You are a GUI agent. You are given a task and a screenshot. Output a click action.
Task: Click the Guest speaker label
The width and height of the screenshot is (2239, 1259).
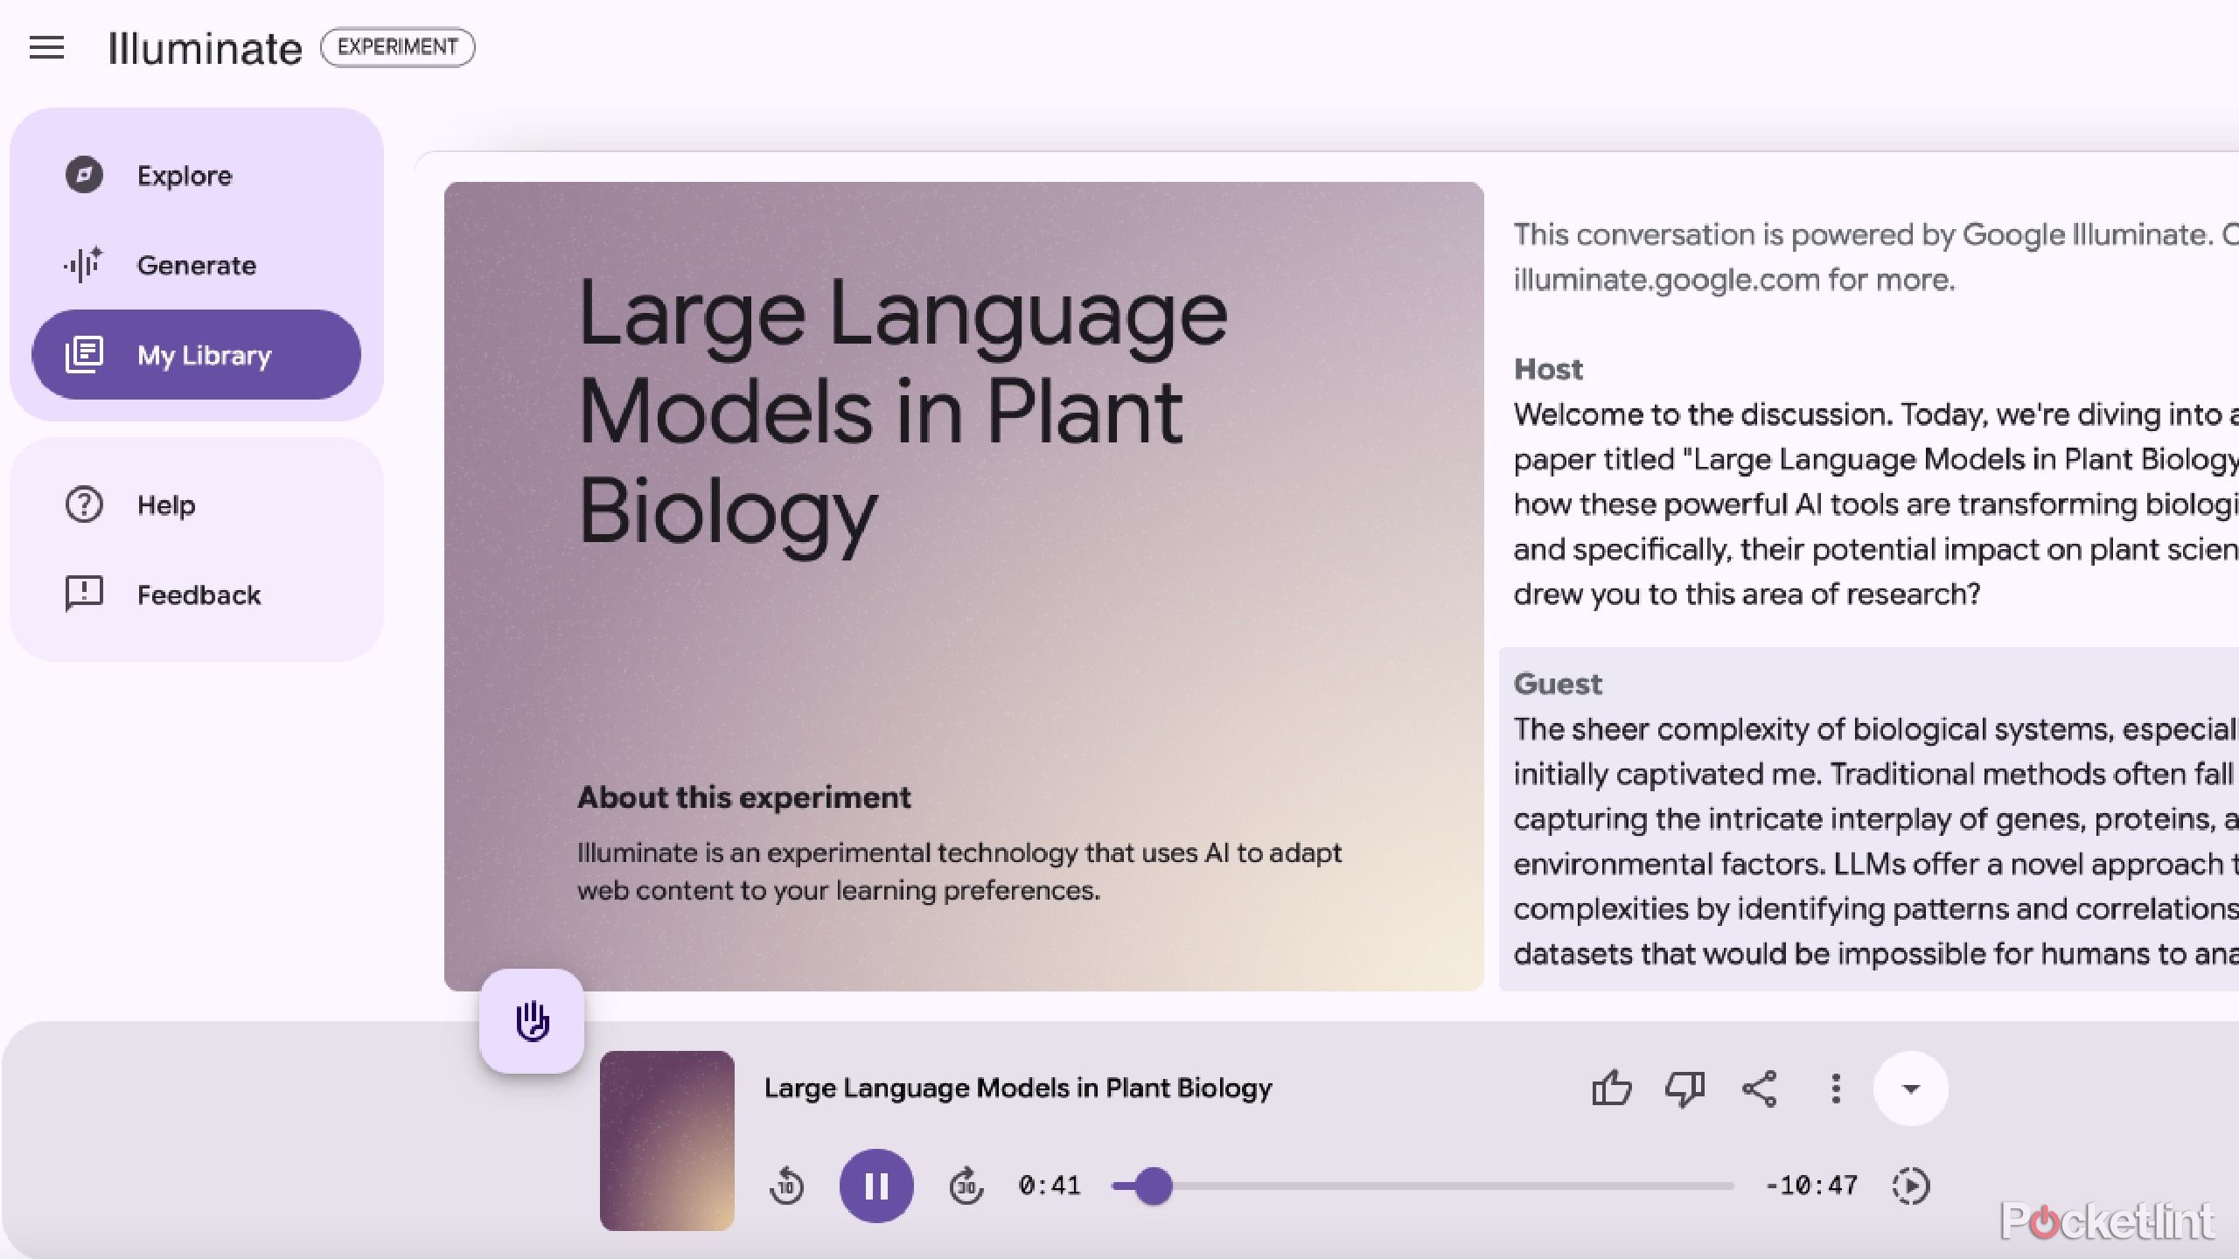pos(1558,684)
